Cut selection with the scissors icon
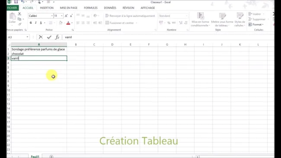The height and width of the screenshot is (158, 281). point(19,14)
